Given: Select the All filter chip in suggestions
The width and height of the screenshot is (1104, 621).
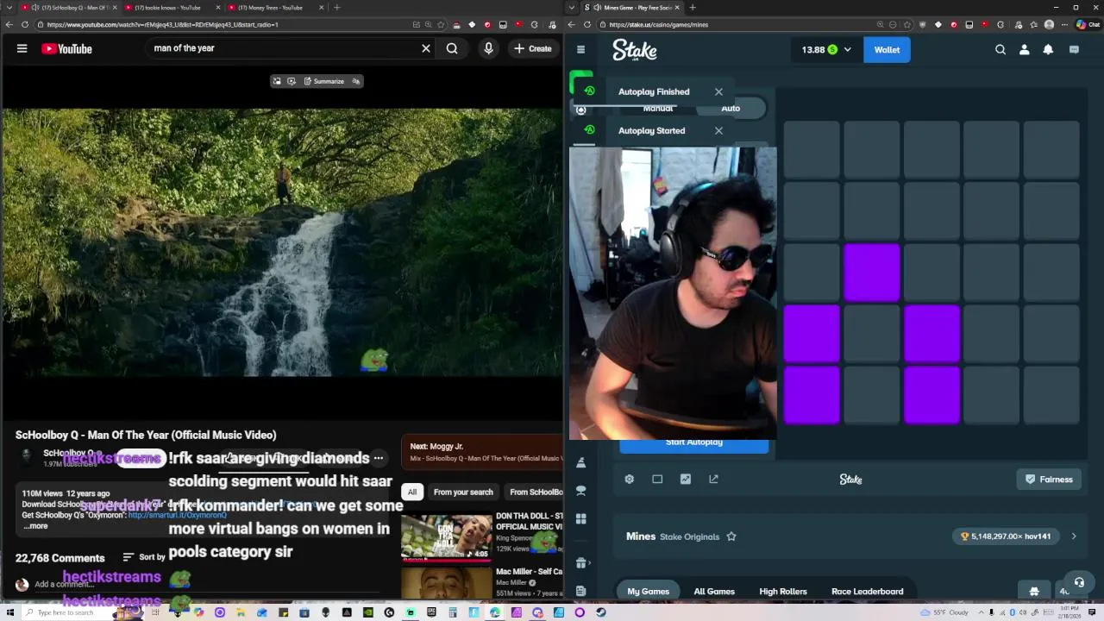Looking at the screenshot, I should tap(412, 492).
